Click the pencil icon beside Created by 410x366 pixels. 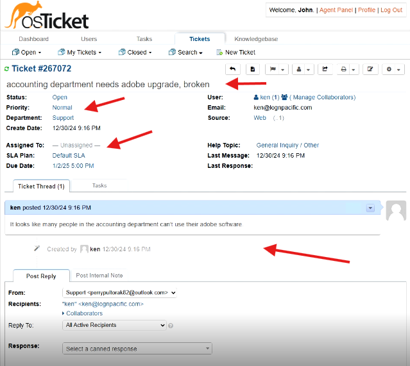[x=37, y=248]
